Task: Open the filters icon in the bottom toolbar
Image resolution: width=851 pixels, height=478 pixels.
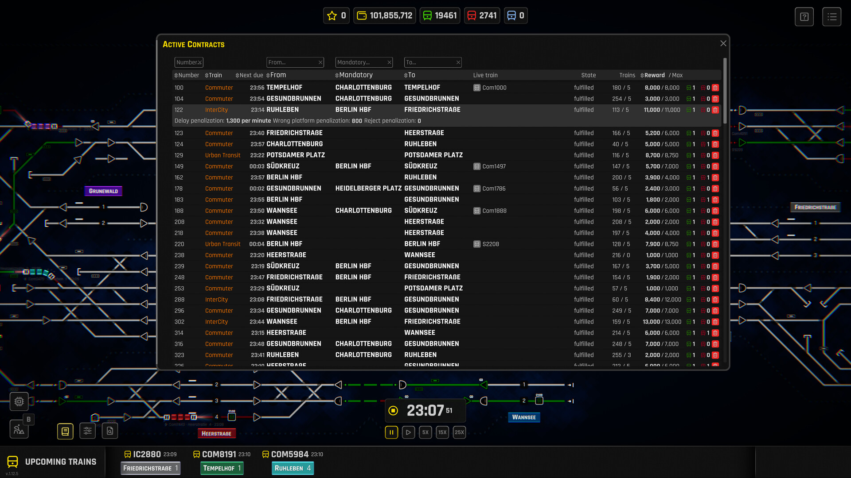Action: (x=87, y=431)
